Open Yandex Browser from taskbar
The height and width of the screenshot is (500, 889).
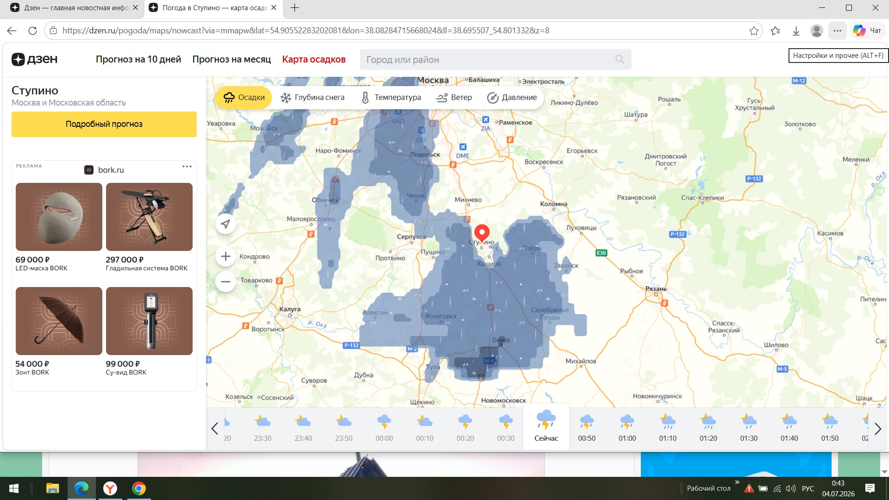point(110,488)
